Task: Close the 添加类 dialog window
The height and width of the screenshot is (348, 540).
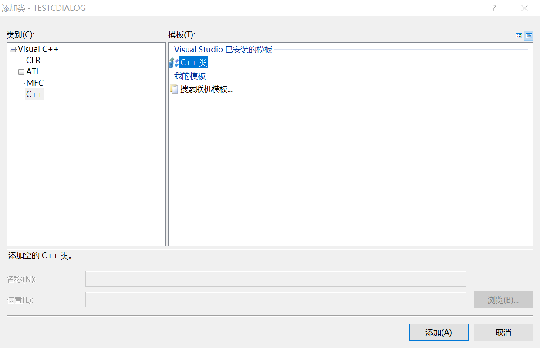Action: [525, 8]
